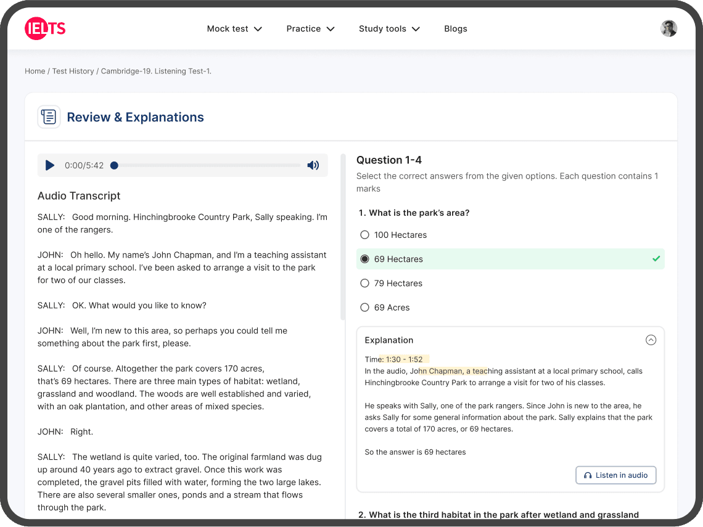This screenshot has width=703, height=527.
Task: Click the headphones icon in Listen button
Action: point(588,475)
